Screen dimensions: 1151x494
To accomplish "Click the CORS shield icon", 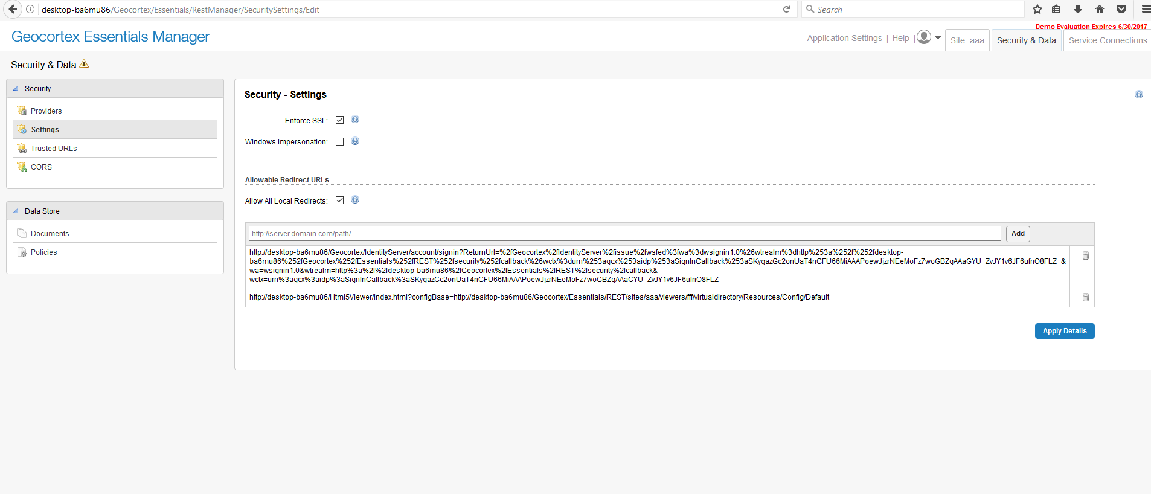I will click(22, 167).
